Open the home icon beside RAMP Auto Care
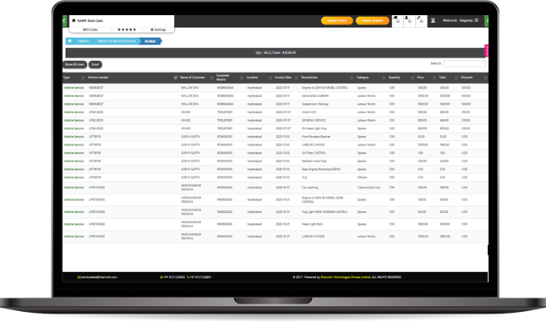The width and height of the screenshot is (546, 322). coord(74,20)
